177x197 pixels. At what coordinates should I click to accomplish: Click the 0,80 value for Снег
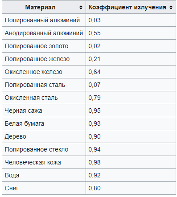(x=95, y=188)
